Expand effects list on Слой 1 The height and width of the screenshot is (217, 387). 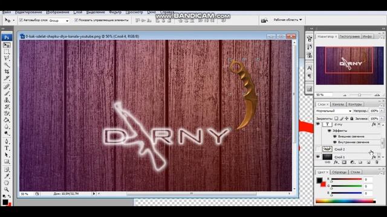[379, 157]
